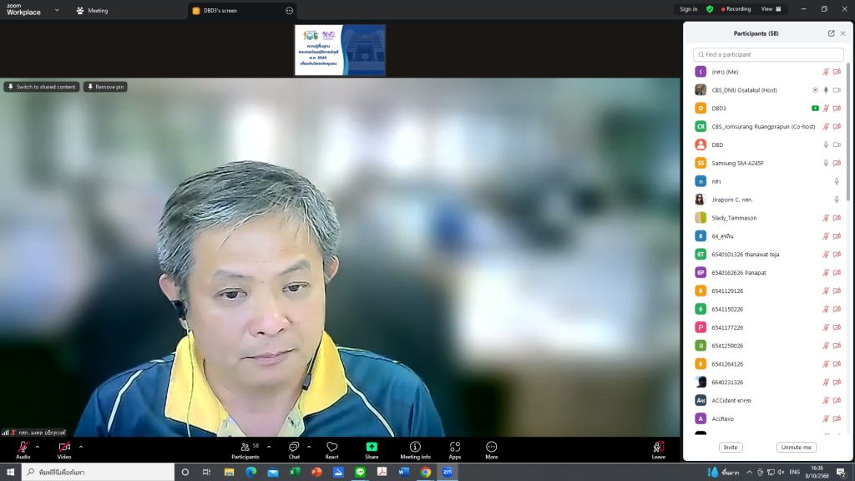Start sharing with the green Share icon

[x=372, y=449]
